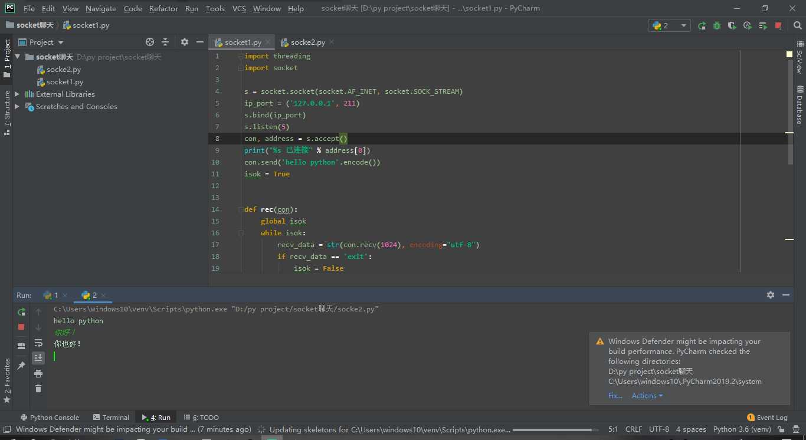The width and height of the screenshot is (806, 440).
Task: Clear all Run console output
Action: [38, 388]
